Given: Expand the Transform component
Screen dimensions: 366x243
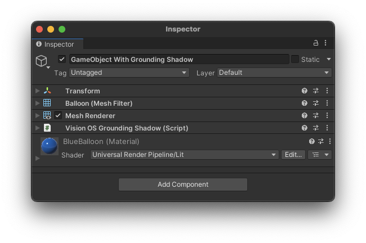Looking at the screenshot, I should coord(38,91).
